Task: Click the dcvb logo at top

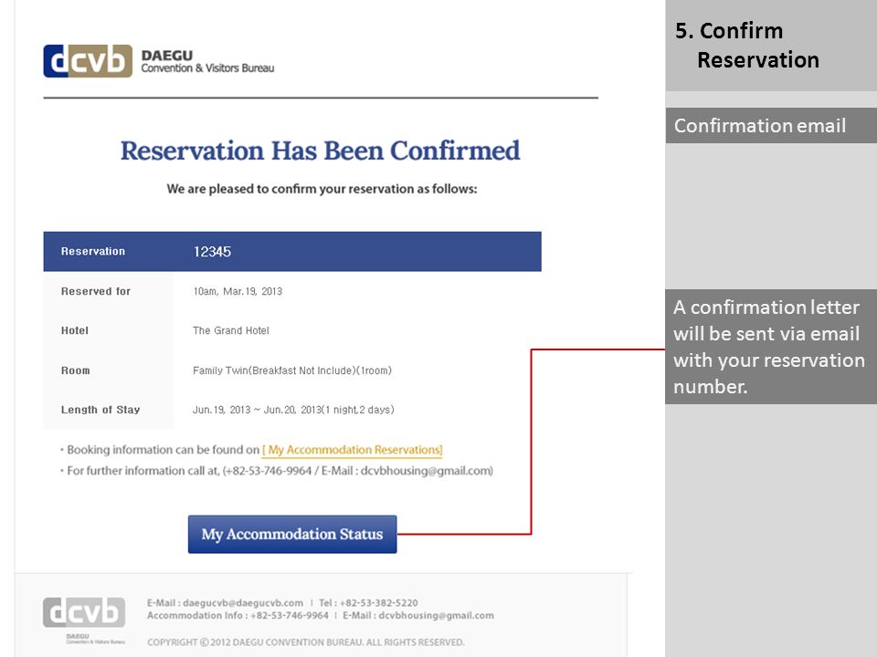Action: [88, 61]
